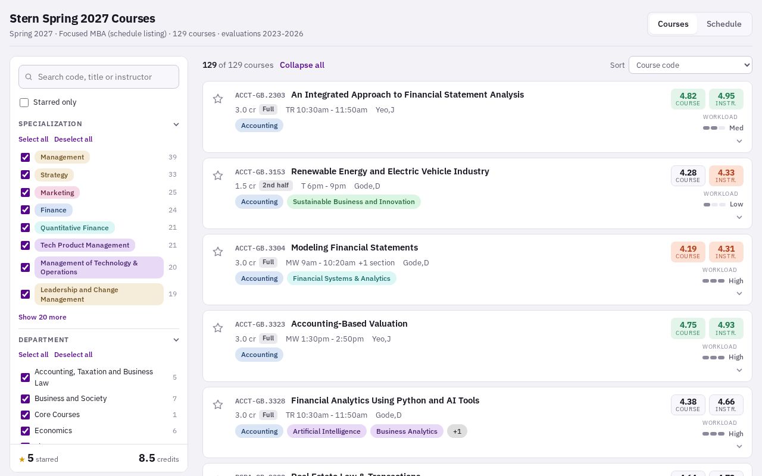Screen dimensions: 762x476
Task: Click Show 20 more specializations
Action: coord(42,317)
